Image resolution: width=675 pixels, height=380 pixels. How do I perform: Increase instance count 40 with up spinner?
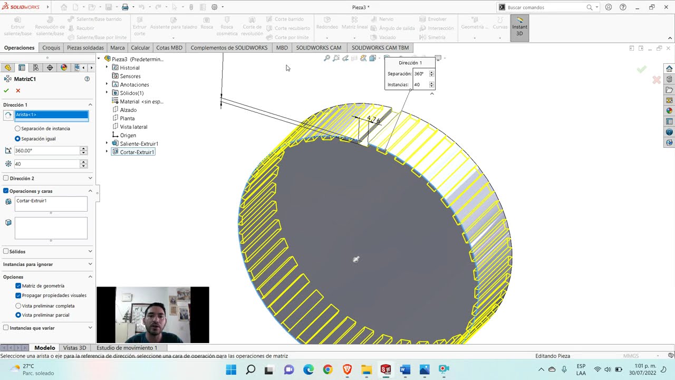click(83, 162)
